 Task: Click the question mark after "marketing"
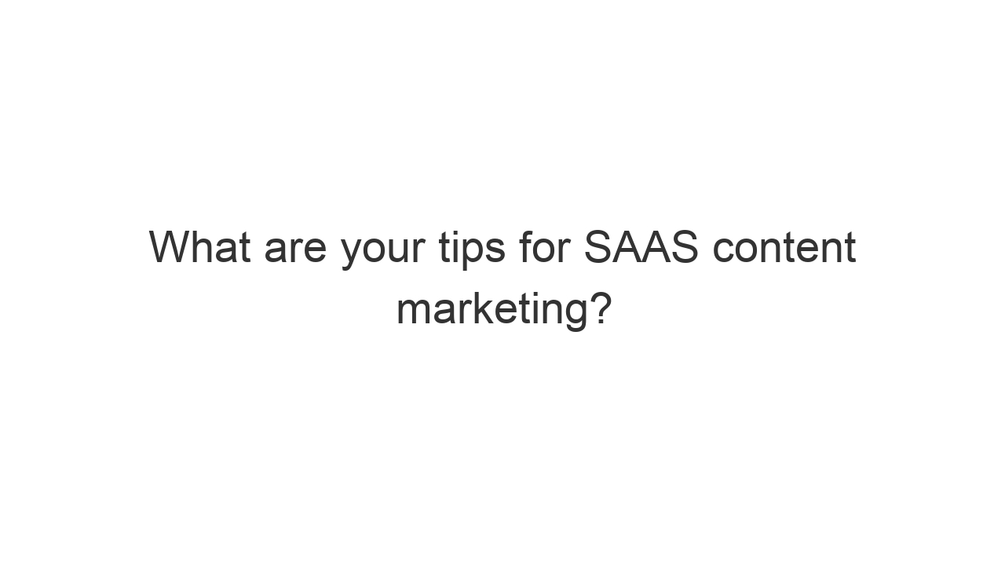pyautogui.click(x=601, y=308)
